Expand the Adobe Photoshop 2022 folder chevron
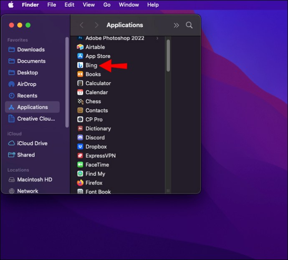The image size is (288, 260). (x=157, y=38)
